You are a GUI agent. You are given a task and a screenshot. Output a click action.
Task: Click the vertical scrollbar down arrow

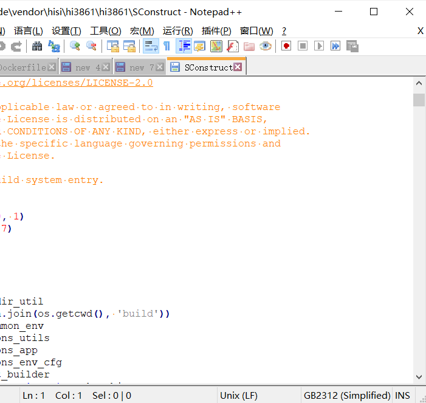[419, 377]
